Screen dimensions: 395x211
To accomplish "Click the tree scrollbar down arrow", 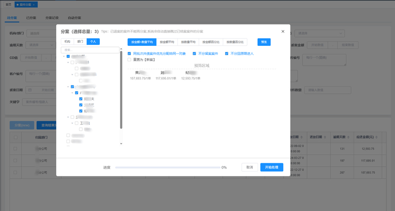I will pos(121,143).
